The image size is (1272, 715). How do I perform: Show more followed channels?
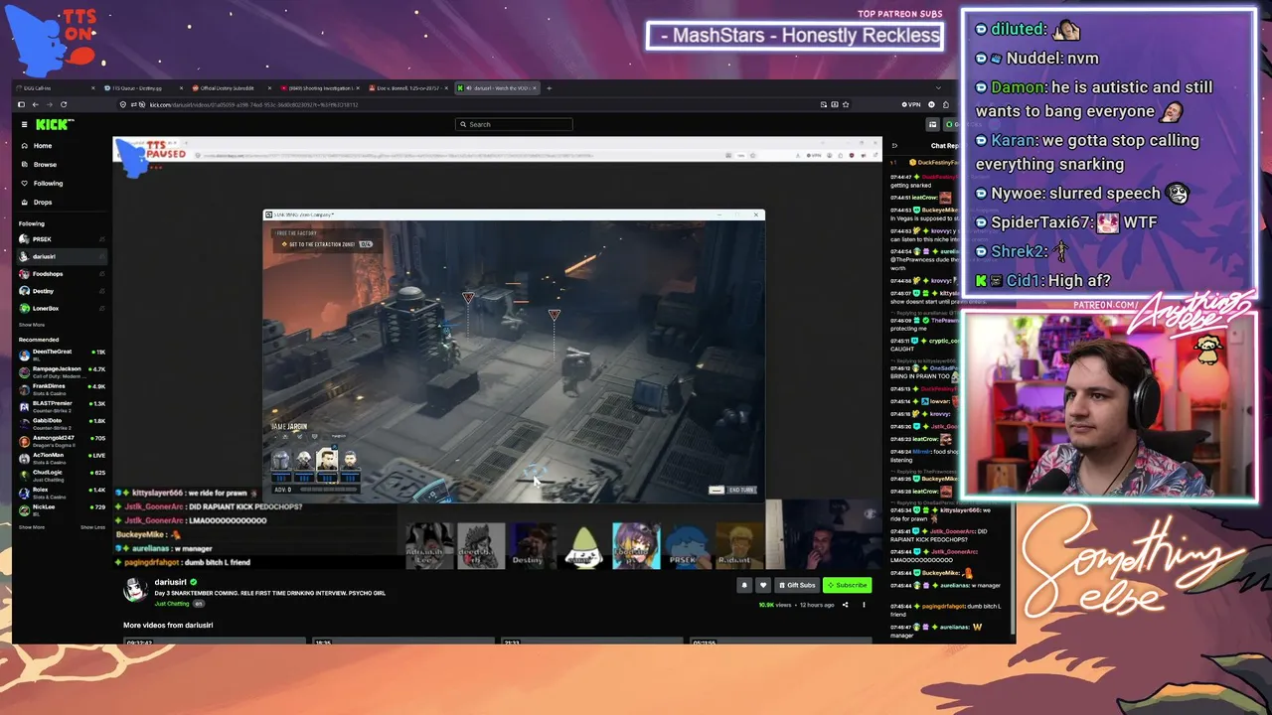click(32, 325)
